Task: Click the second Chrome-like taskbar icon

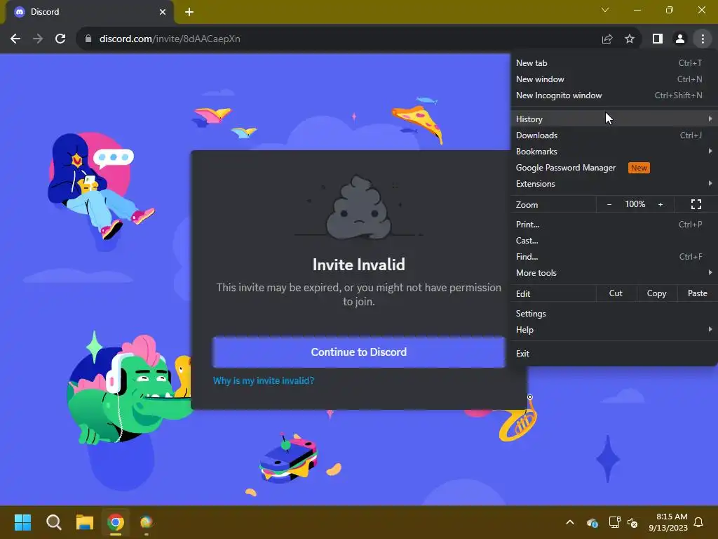Action: click(x=147, y=522)
